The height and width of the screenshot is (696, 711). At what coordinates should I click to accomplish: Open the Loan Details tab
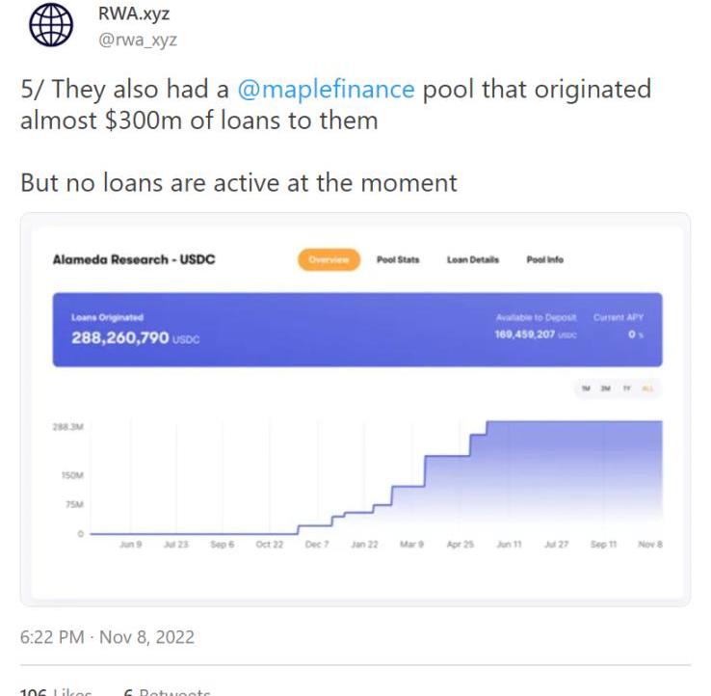473,260
